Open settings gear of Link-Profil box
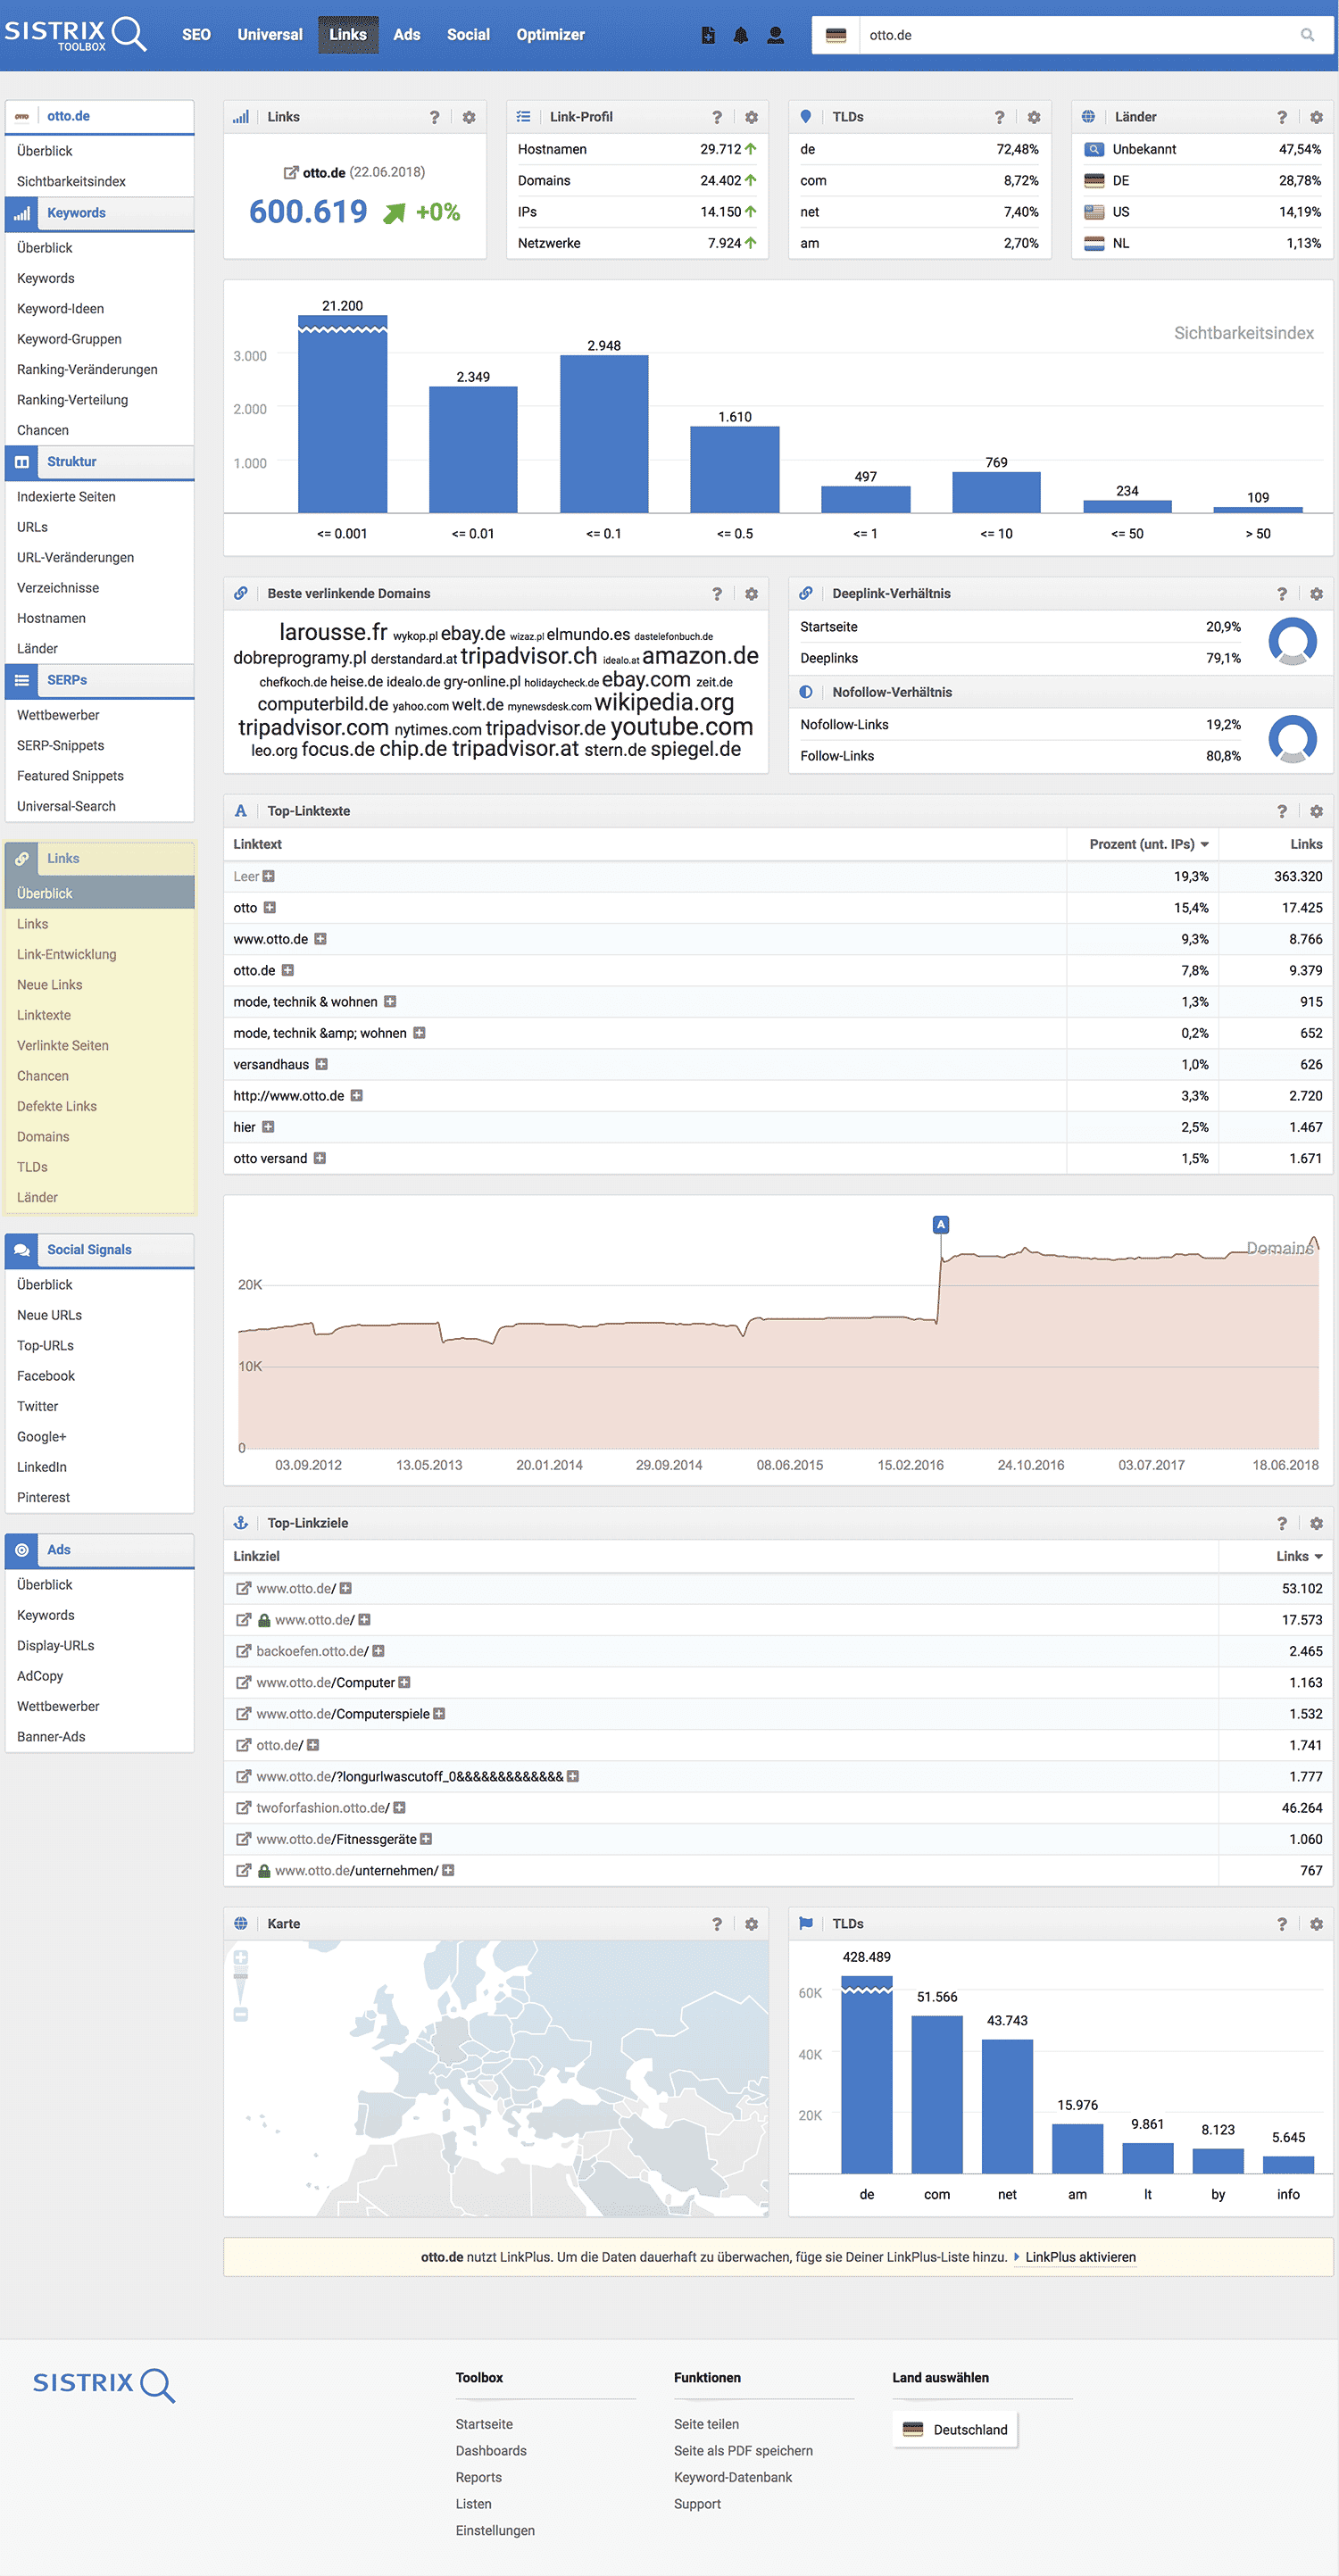 click(752, 117)
